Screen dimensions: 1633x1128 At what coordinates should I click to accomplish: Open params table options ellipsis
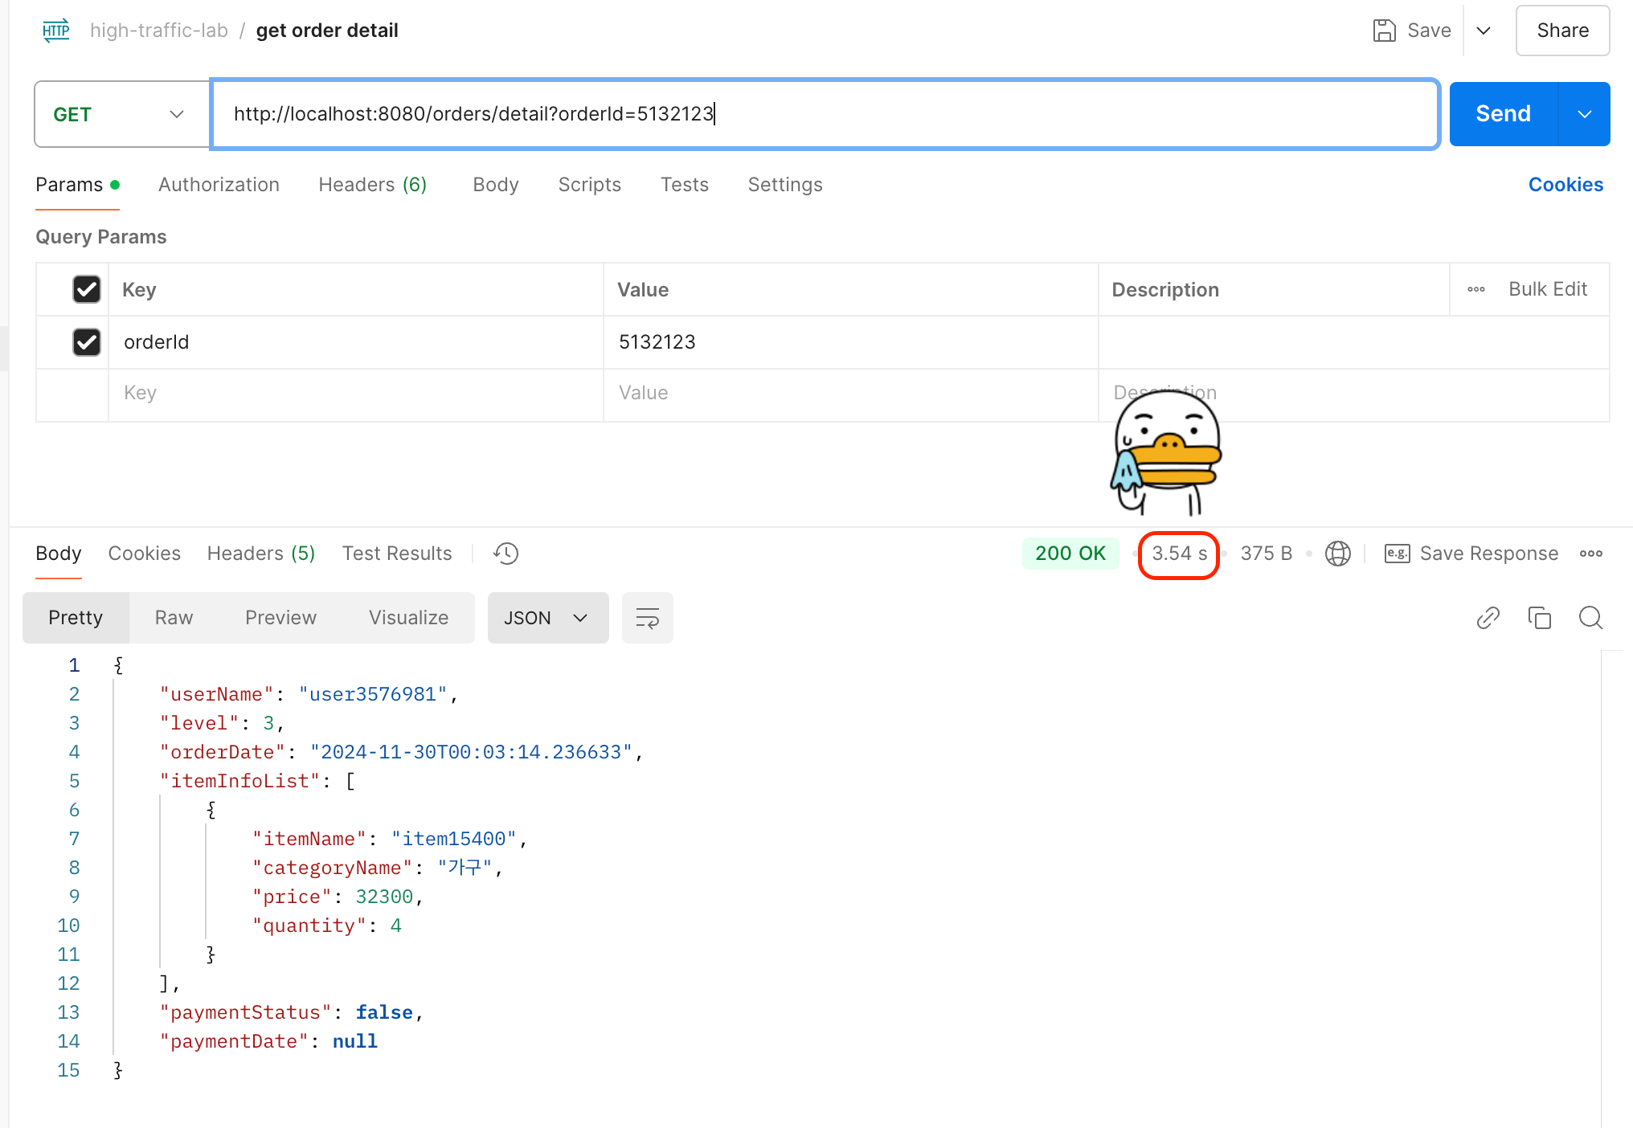[1475, 289]
